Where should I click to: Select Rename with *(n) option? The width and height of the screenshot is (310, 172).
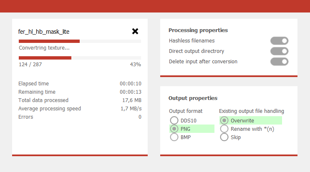(x=224, y=129)
